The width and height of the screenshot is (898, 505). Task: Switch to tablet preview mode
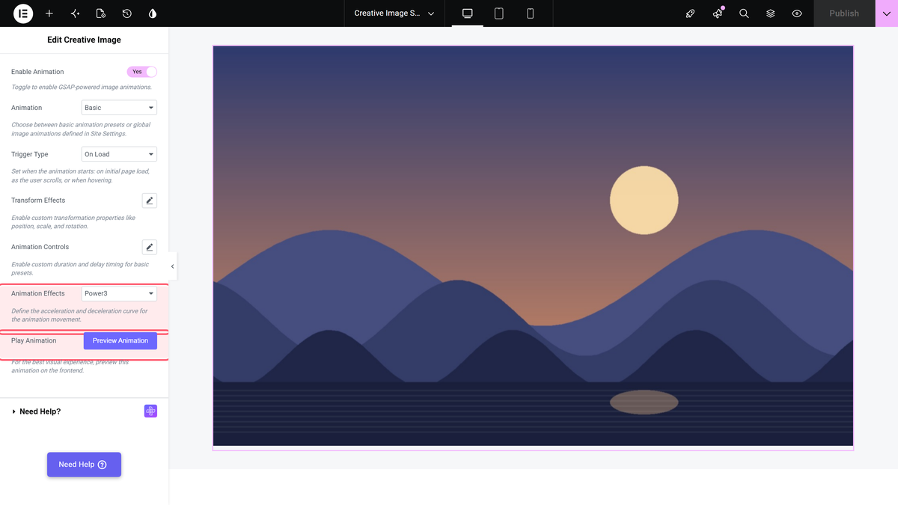pyautogui.click(x=499, y=13)
